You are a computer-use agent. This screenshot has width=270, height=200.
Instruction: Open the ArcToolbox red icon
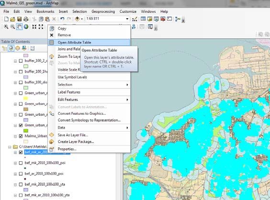point(163,19)
